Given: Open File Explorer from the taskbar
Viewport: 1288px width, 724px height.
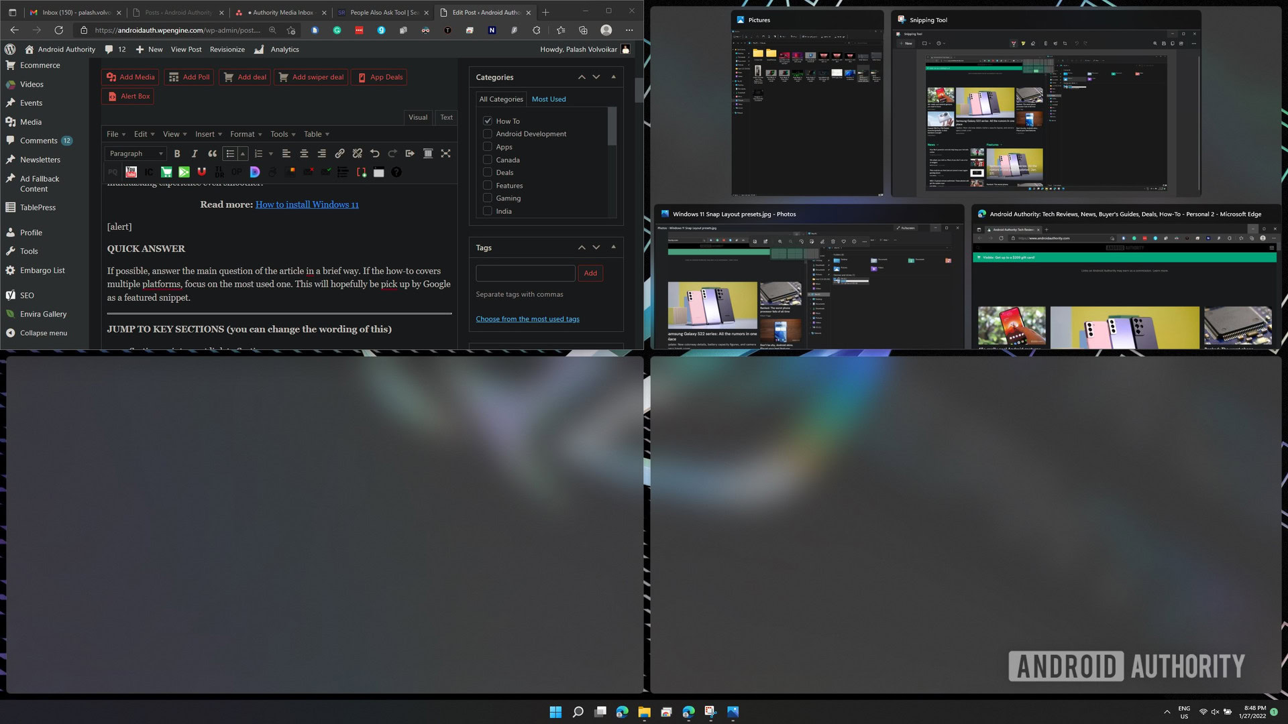Looking at the screenshot, I should click(644, 712).
